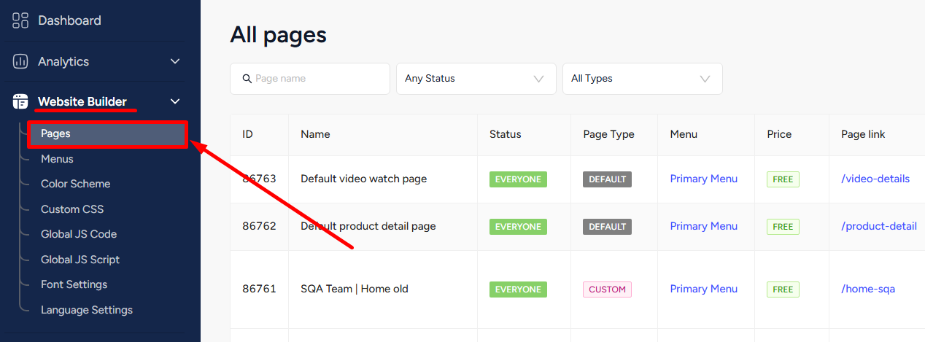Select SQA Team | Home old name
Viewport: 925px width, 342px height.
[355, 289]
